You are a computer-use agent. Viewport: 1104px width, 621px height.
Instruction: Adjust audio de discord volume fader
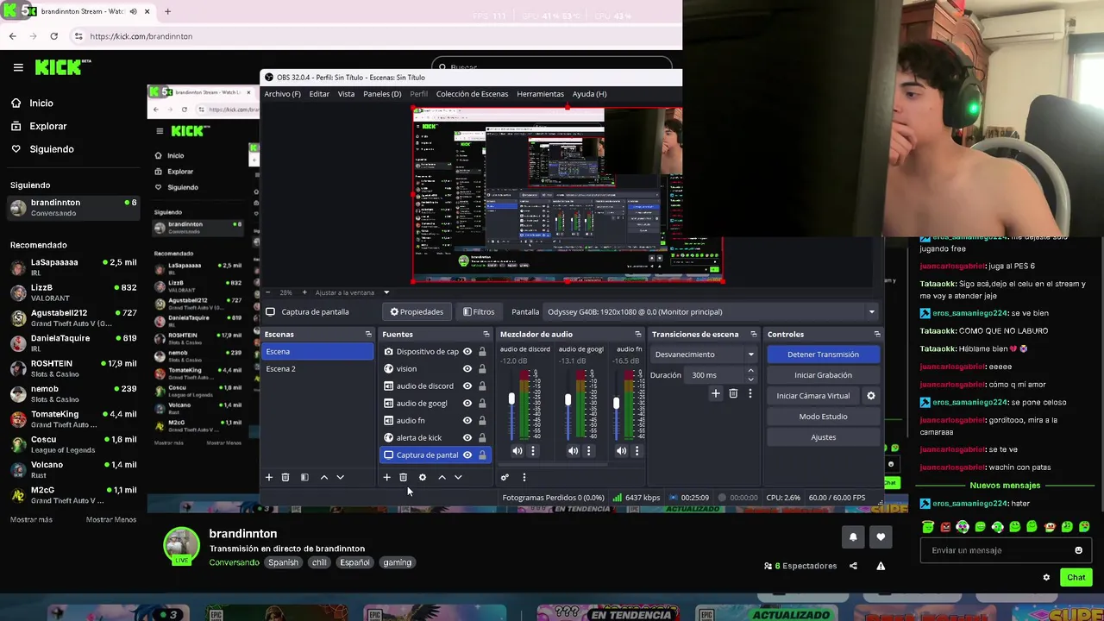511,398
